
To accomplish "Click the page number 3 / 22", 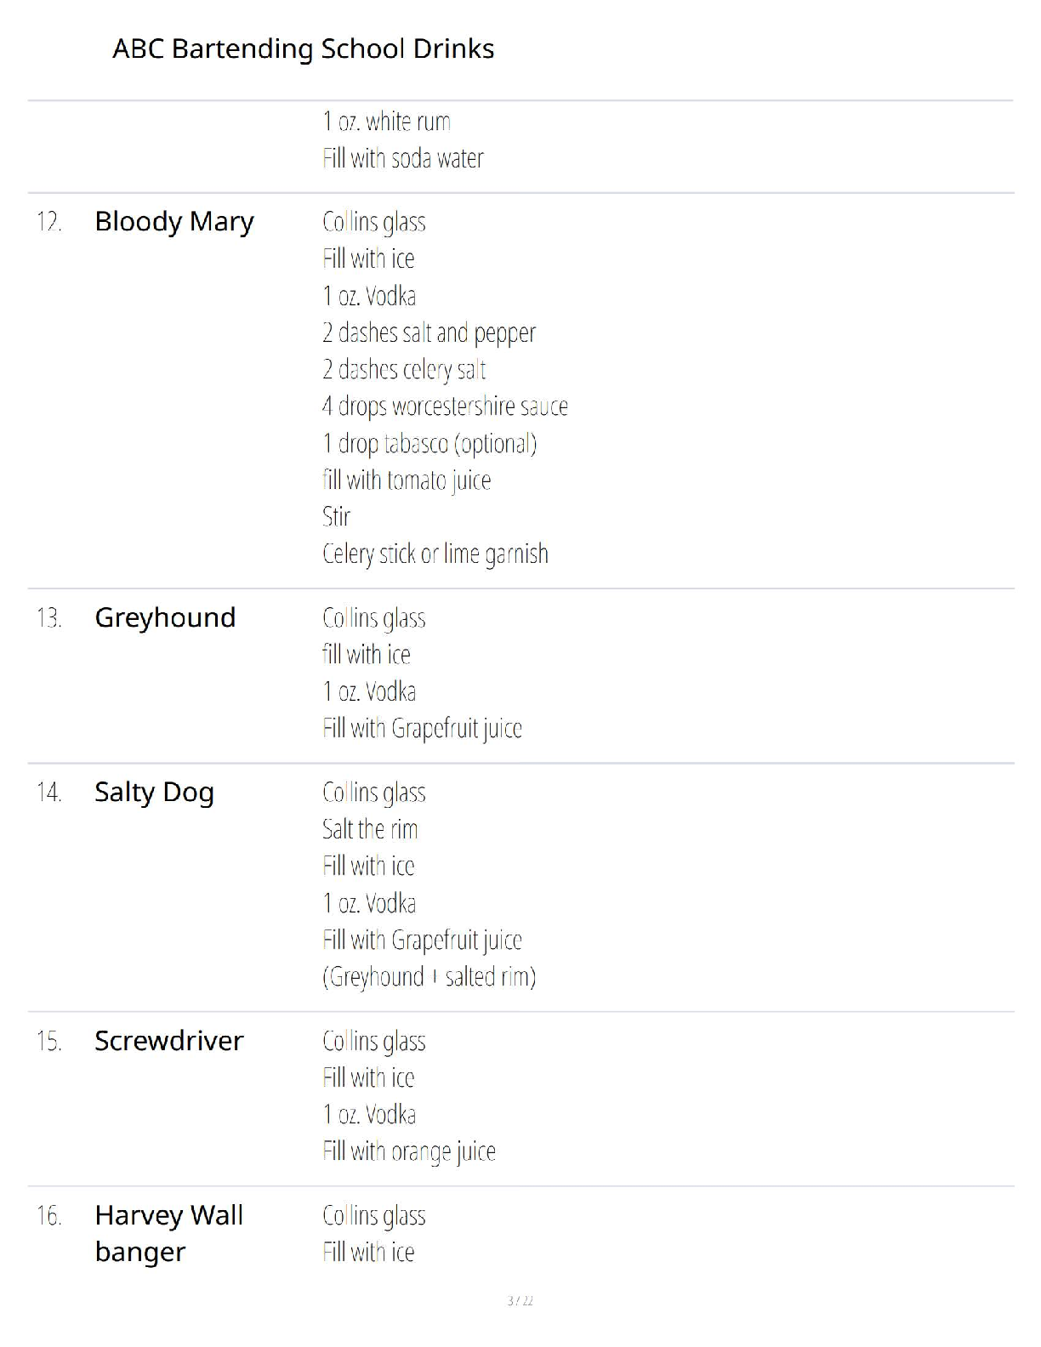I will click(x=520, y=1301).
